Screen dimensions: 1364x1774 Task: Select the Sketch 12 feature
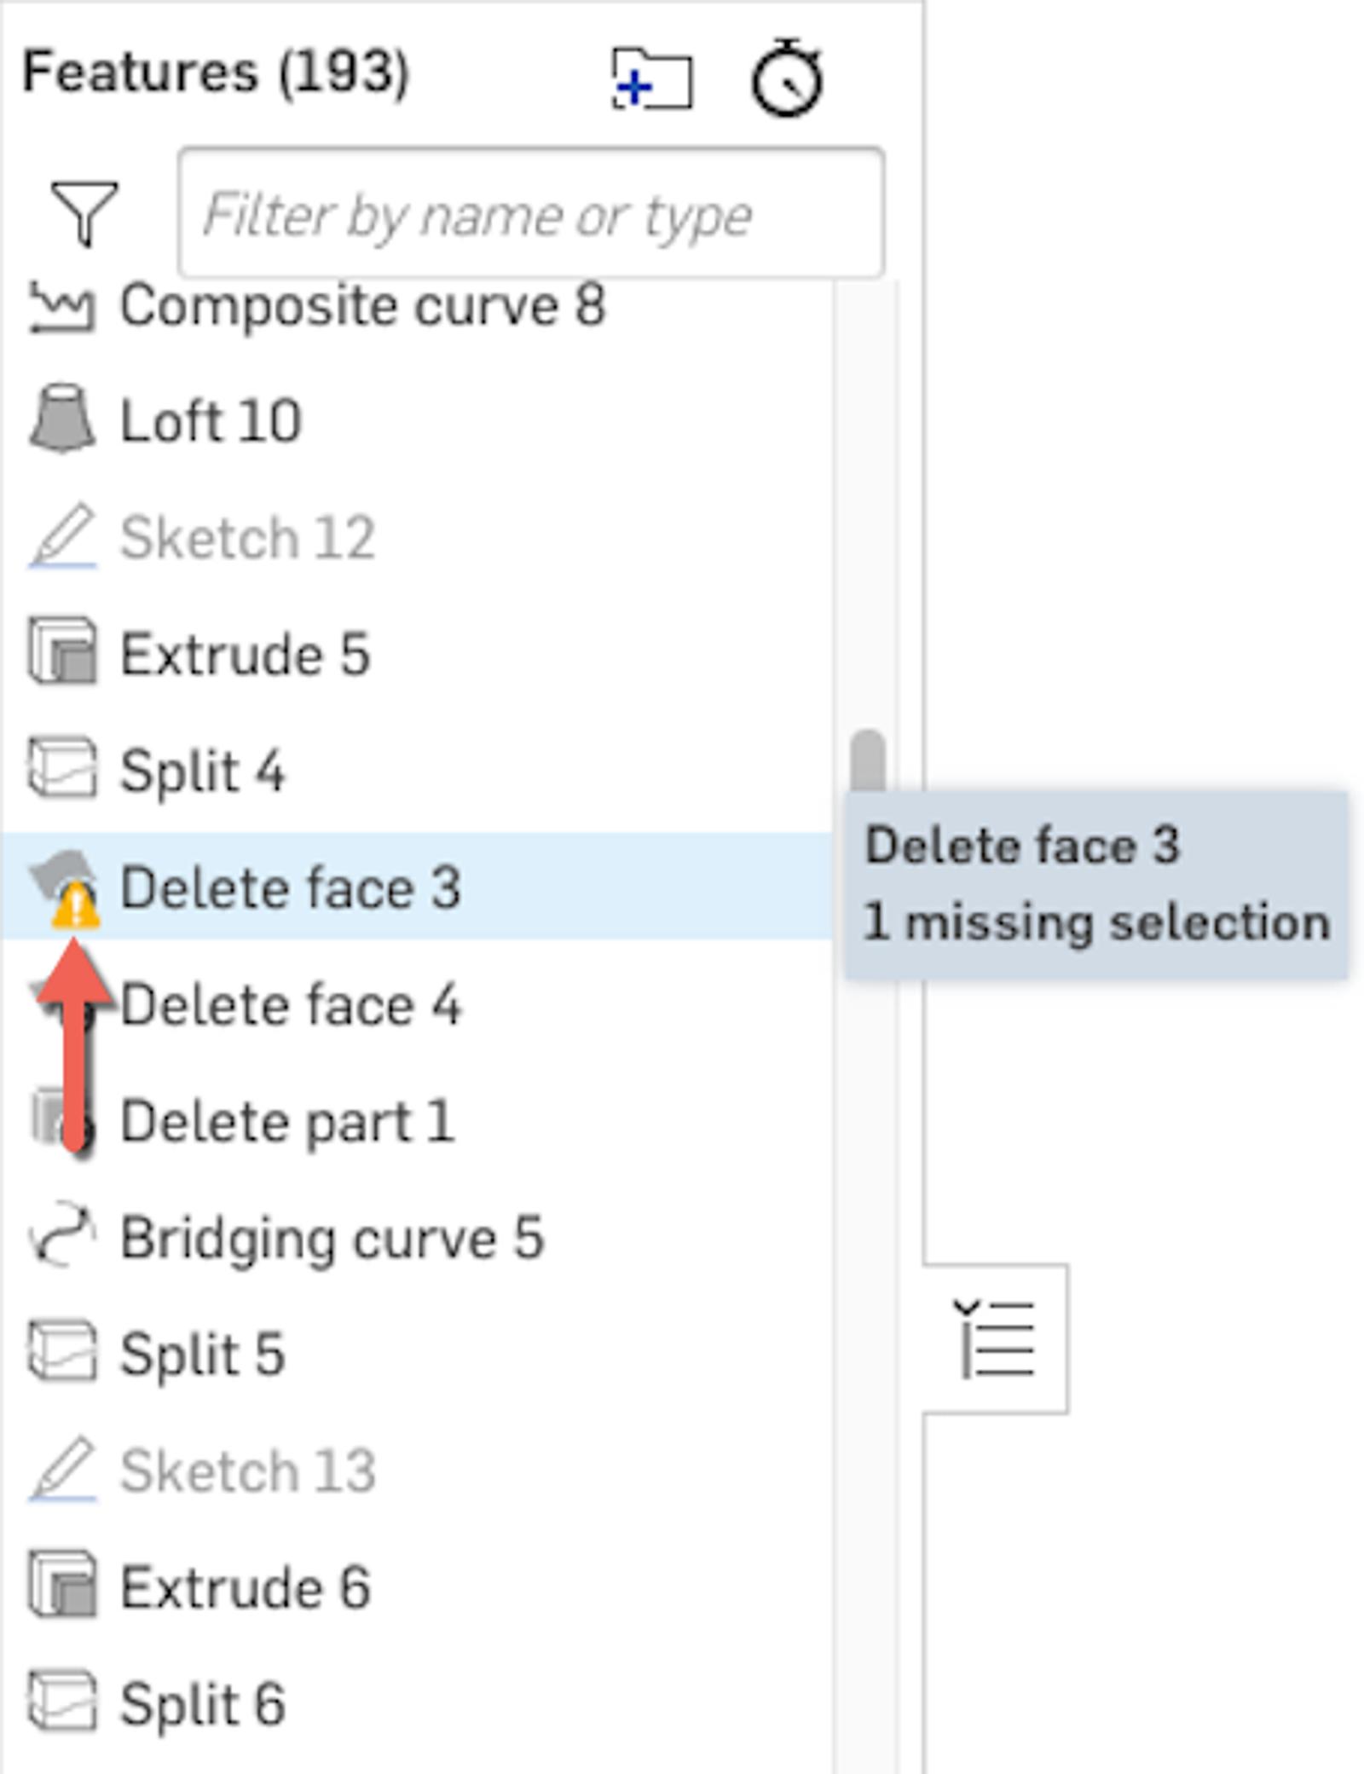pos(247,537)
